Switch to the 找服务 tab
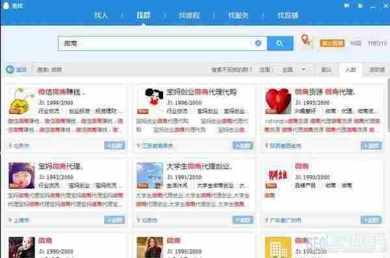 (x=239, y=16)
